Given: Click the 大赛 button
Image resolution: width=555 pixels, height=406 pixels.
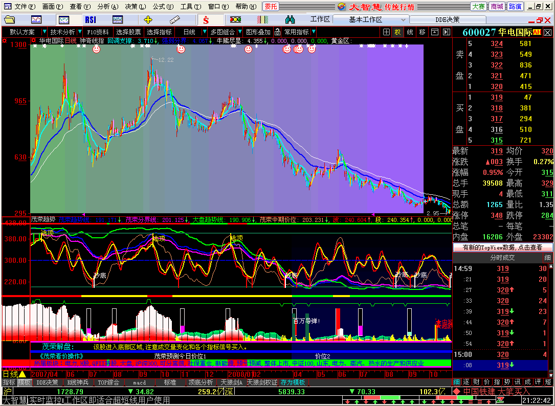Looking at the screenshot, I should (x=479, y=6).
